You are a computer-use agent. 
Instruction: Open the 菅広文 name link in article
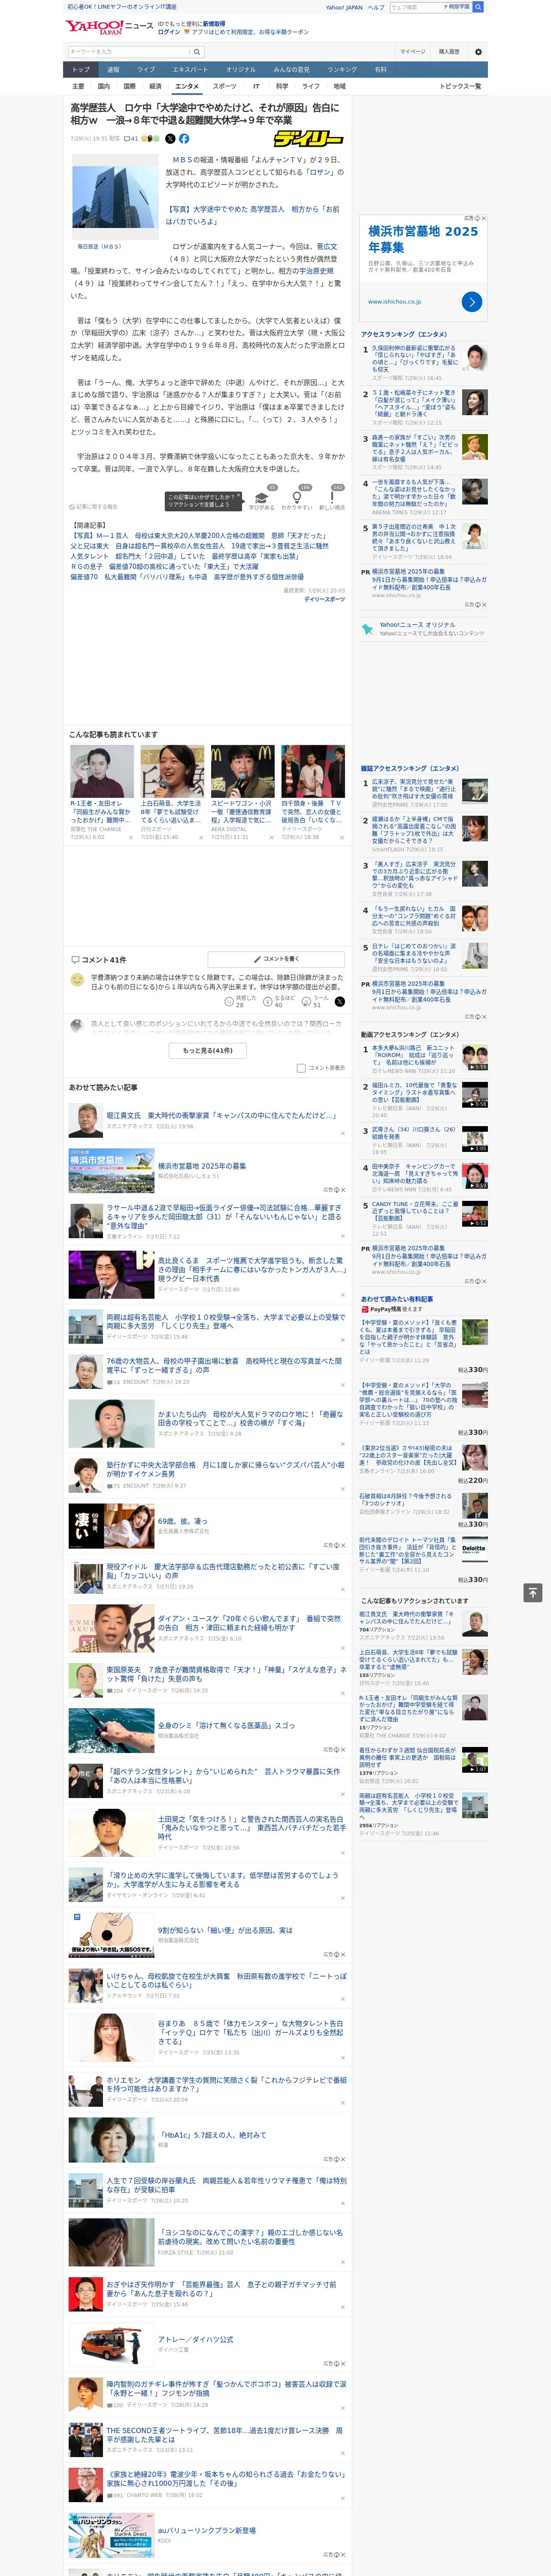tap(327, 246)
